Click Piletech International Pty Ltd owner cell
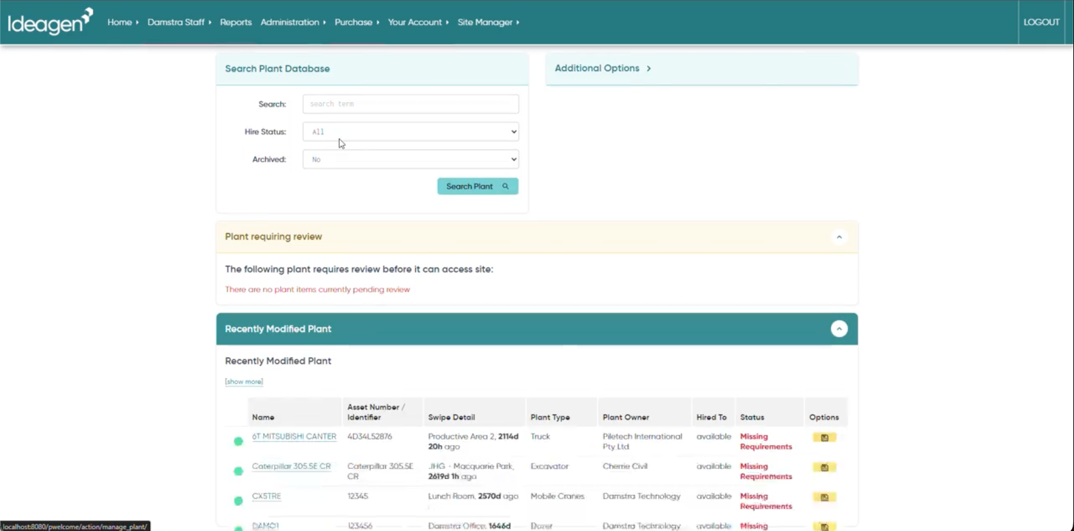Viewport: 1074px width, 531px height. 642,442
